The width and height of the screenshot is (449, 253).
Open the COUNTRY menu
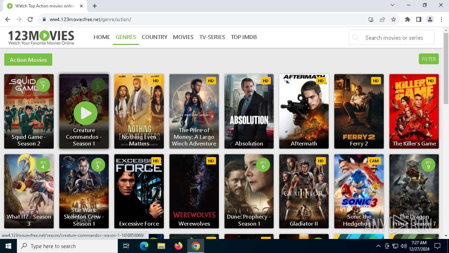(x=154, y=37)
